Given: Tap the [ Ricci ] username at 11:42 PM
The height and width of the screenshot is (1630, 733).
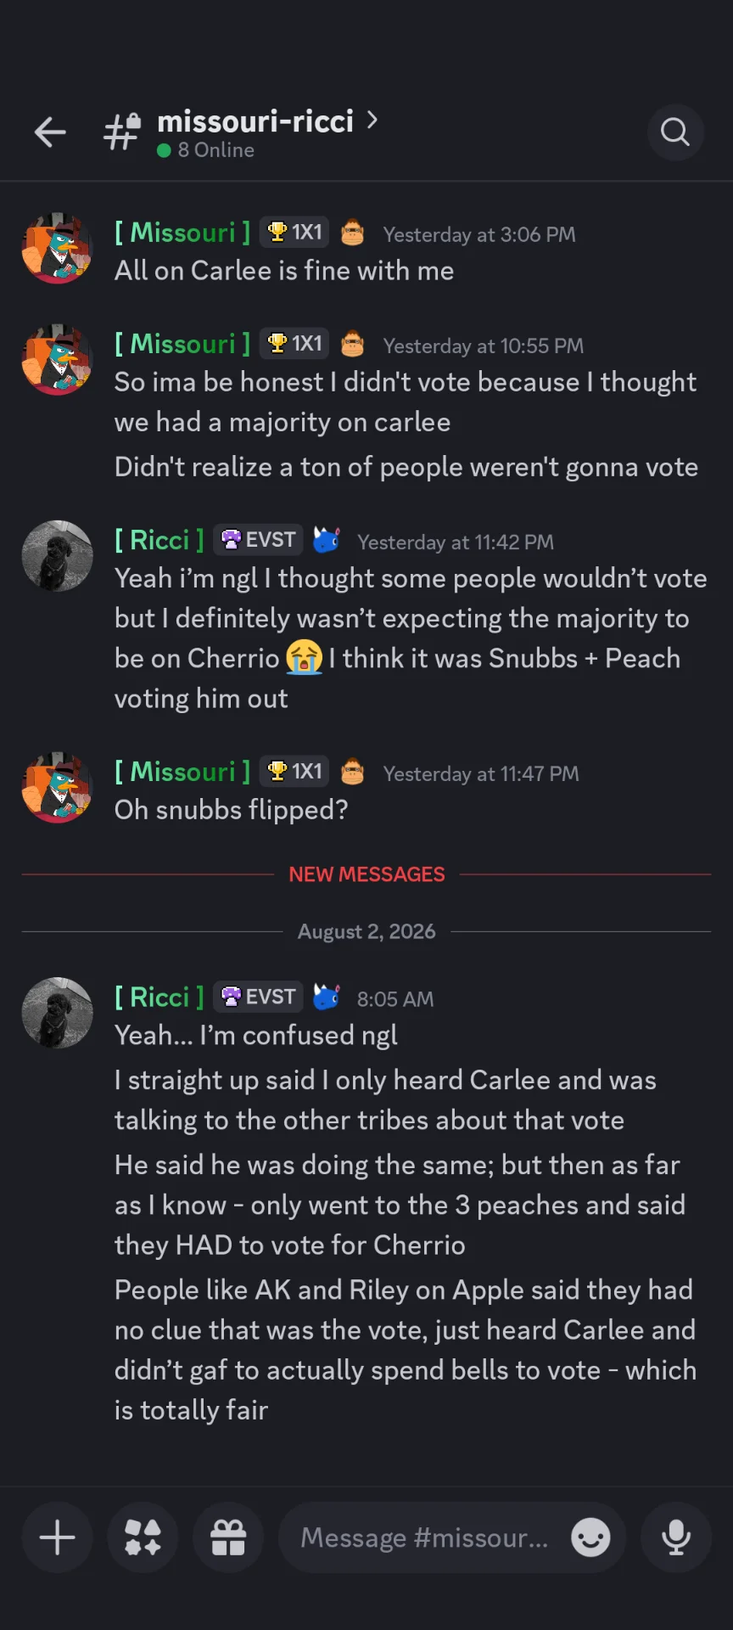Looking at the screenshot, I should [x=159, y=540].
